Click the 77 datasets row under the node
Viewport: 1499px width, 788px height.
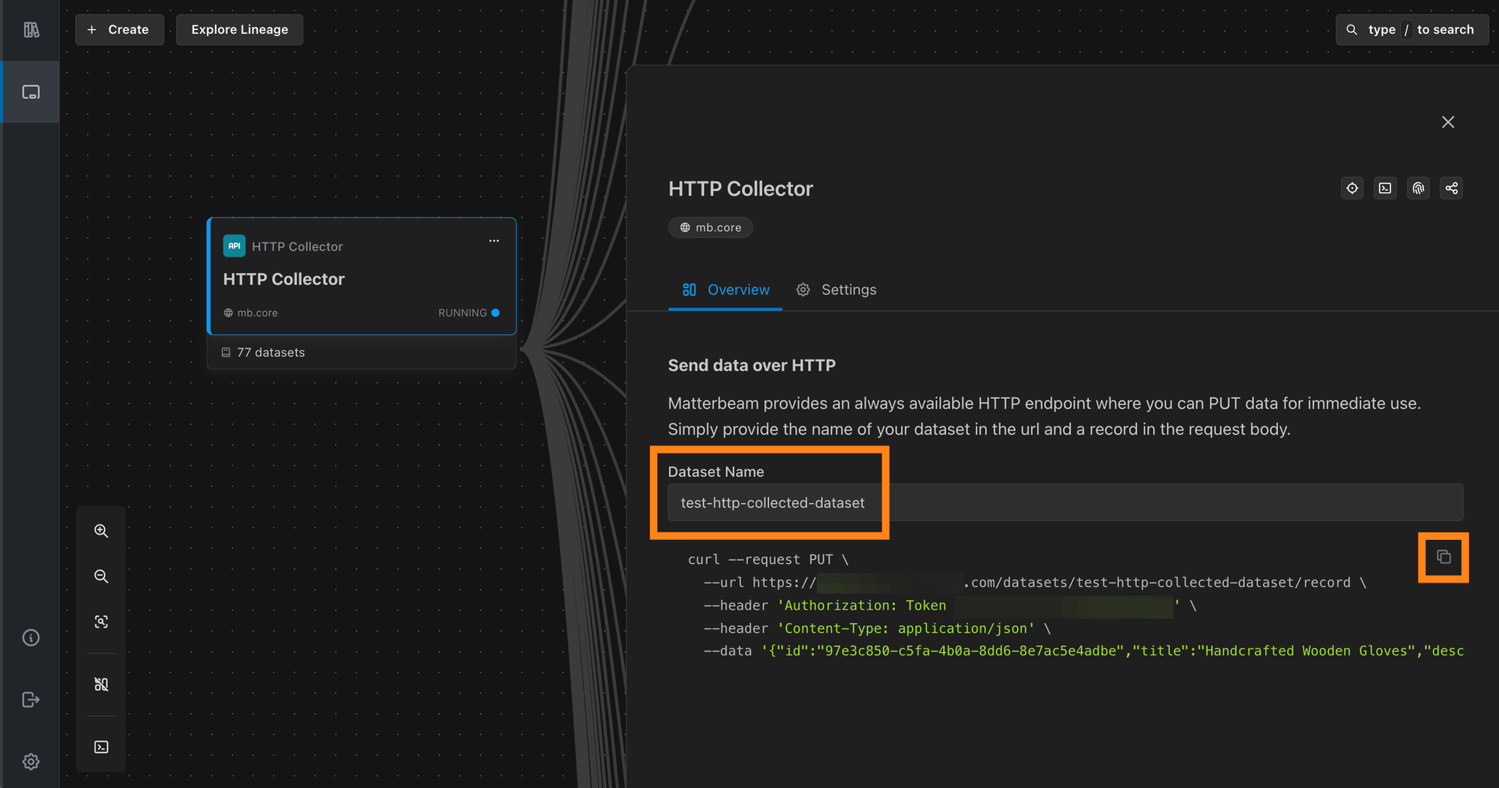pos(362,352)
